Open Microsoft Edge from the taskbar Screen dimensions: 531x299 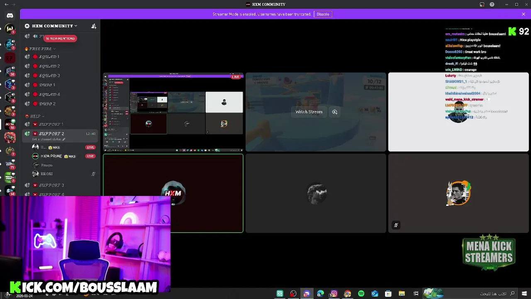[x=320, y=294]
